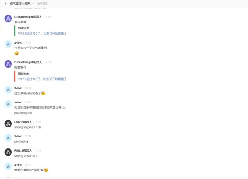Click a-b-c avatar beside pm beijing message
The width and height of the screenshot is (248, 179).
point(8,138)
